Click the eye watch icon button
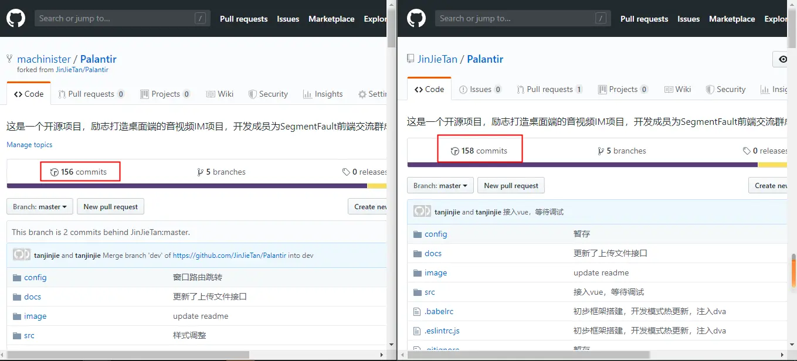The image size is (797, 361). coord(781,59)
